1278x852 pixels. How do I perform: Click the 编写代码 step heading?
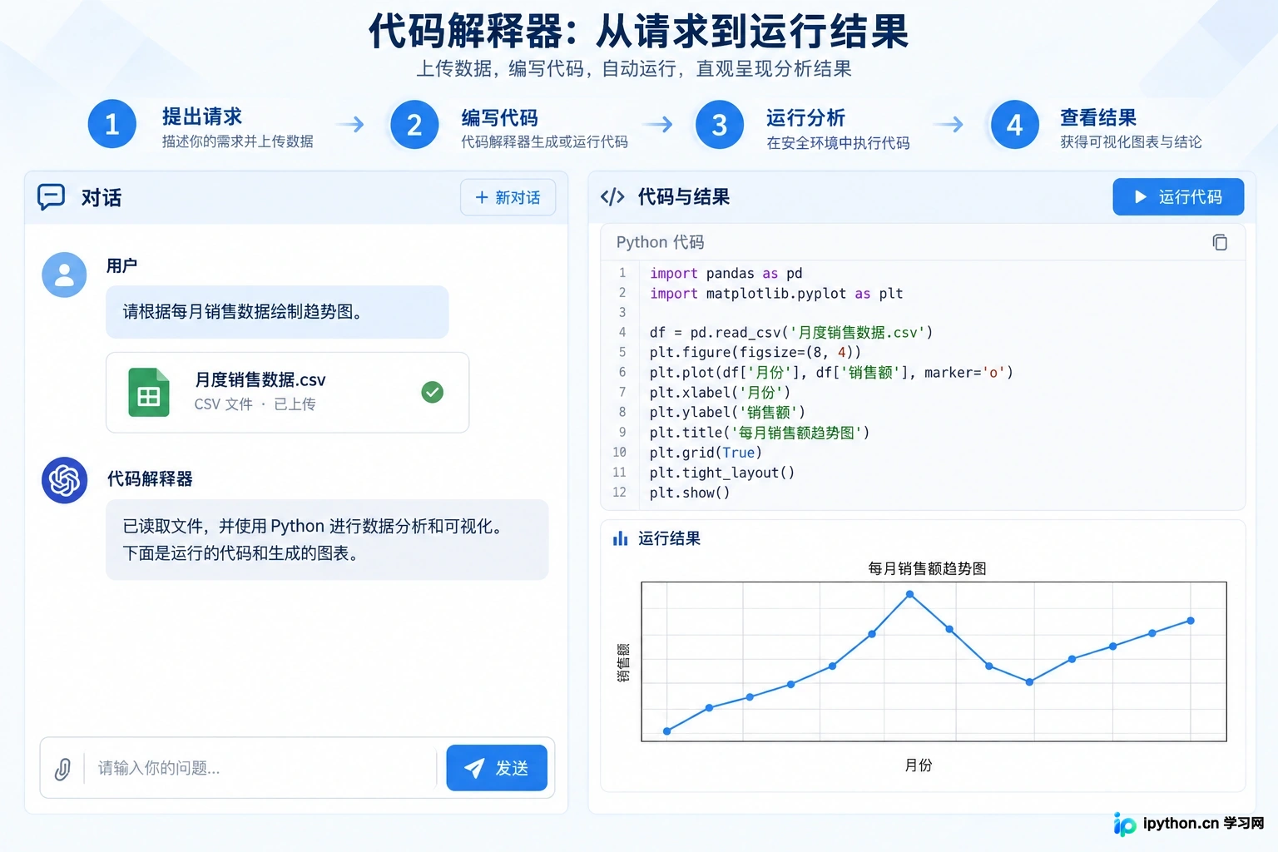point(500,118)
